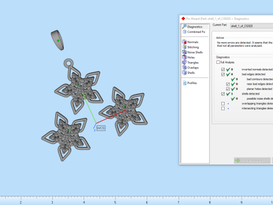
Task: Go to the Noise Shells page
Action: 192,52
